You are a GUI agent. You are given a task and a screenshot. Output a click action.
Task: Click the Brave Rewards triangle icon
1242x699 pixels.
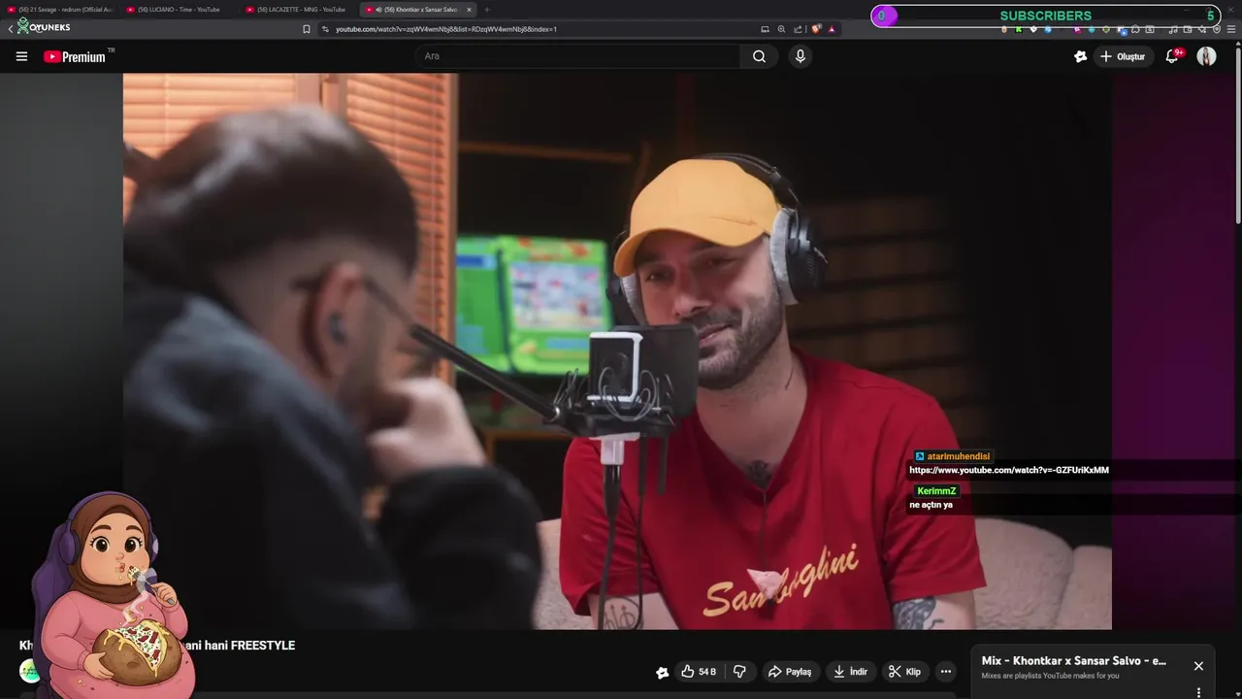(832, 29)
